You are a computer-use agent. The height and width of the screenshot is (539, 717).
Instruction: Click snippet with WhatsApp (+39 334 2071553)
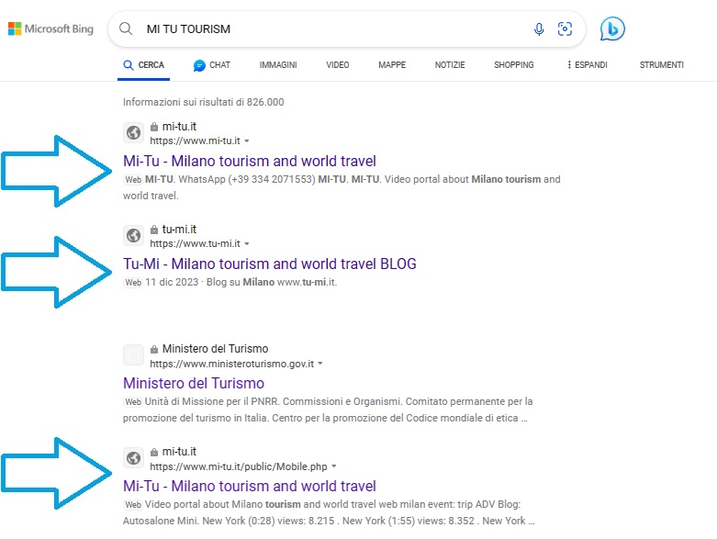[342, 187]
